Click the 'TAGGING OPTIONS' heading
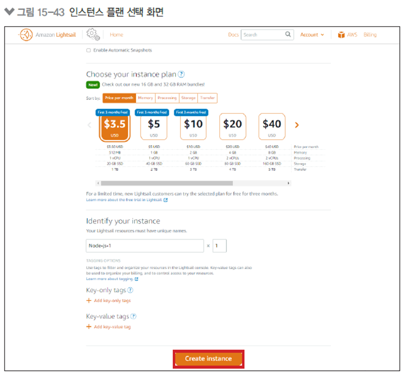The width and height of the screenshot is (405, 376). click(103, 260)
